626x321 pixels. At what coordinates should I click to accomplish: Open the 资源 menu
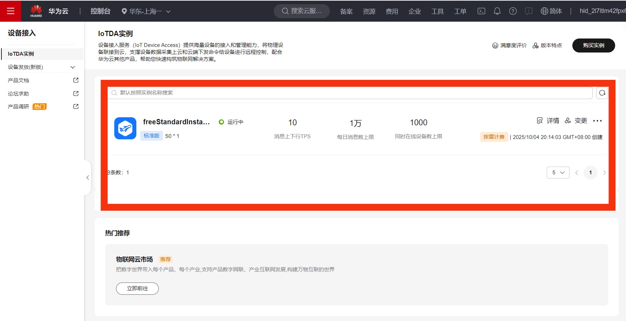tap(369, 12)
